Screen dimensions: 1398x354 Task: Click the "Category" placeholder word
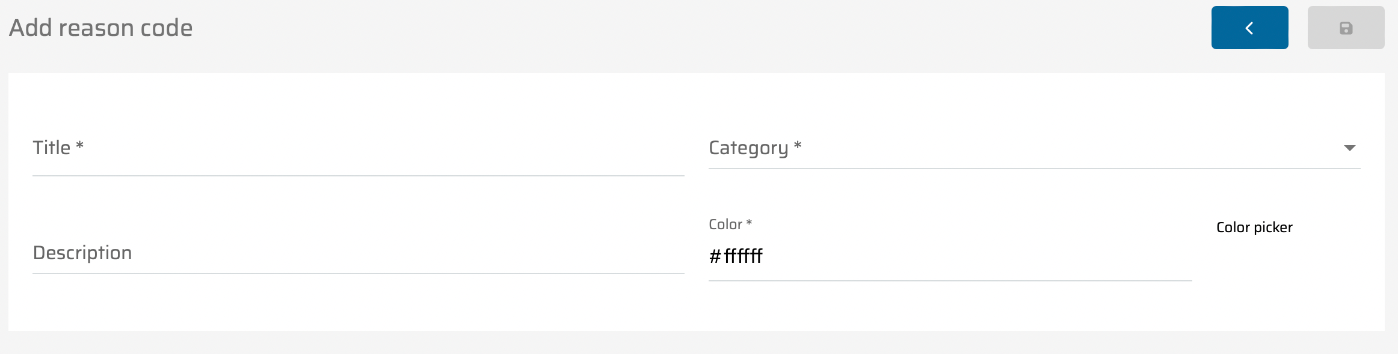pyautogui.click(x=748, y=148)
